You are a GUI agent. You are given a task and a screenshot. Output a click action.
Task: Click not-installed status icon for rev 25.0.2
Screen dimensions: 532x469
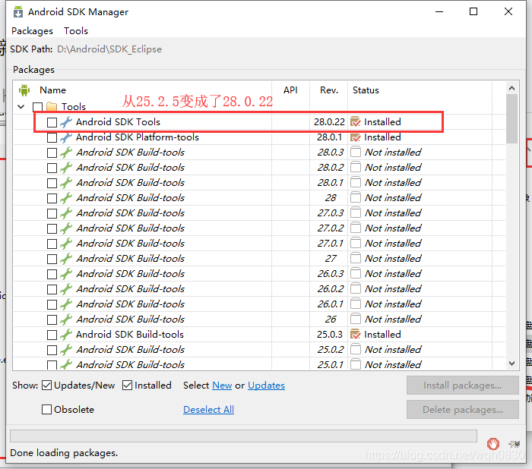pyautogui.click(x=355, y=349)
